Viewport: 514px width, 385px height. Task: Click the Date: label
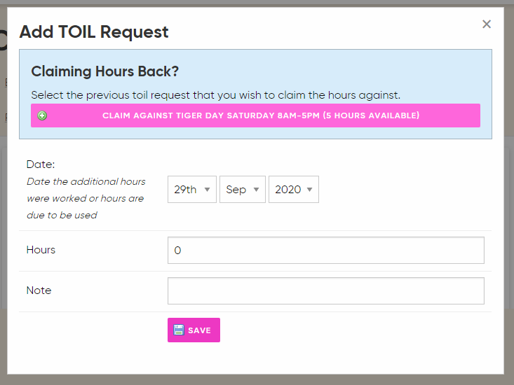coord(40,164)
